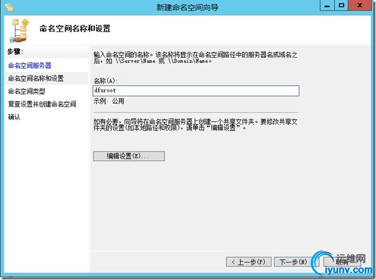Click the wizard icon in the title bar
Image resolution: width=376 pixels, height=280 pixels.
pyautogui.click(x=9, y=7)
